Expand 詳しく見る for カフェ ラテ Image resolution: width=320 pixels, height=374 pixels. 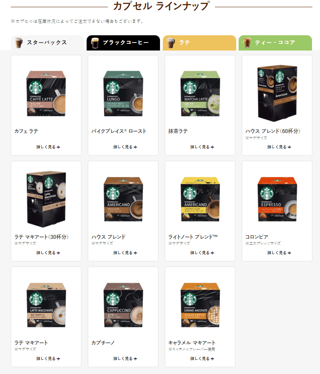[x=48, y=147]
